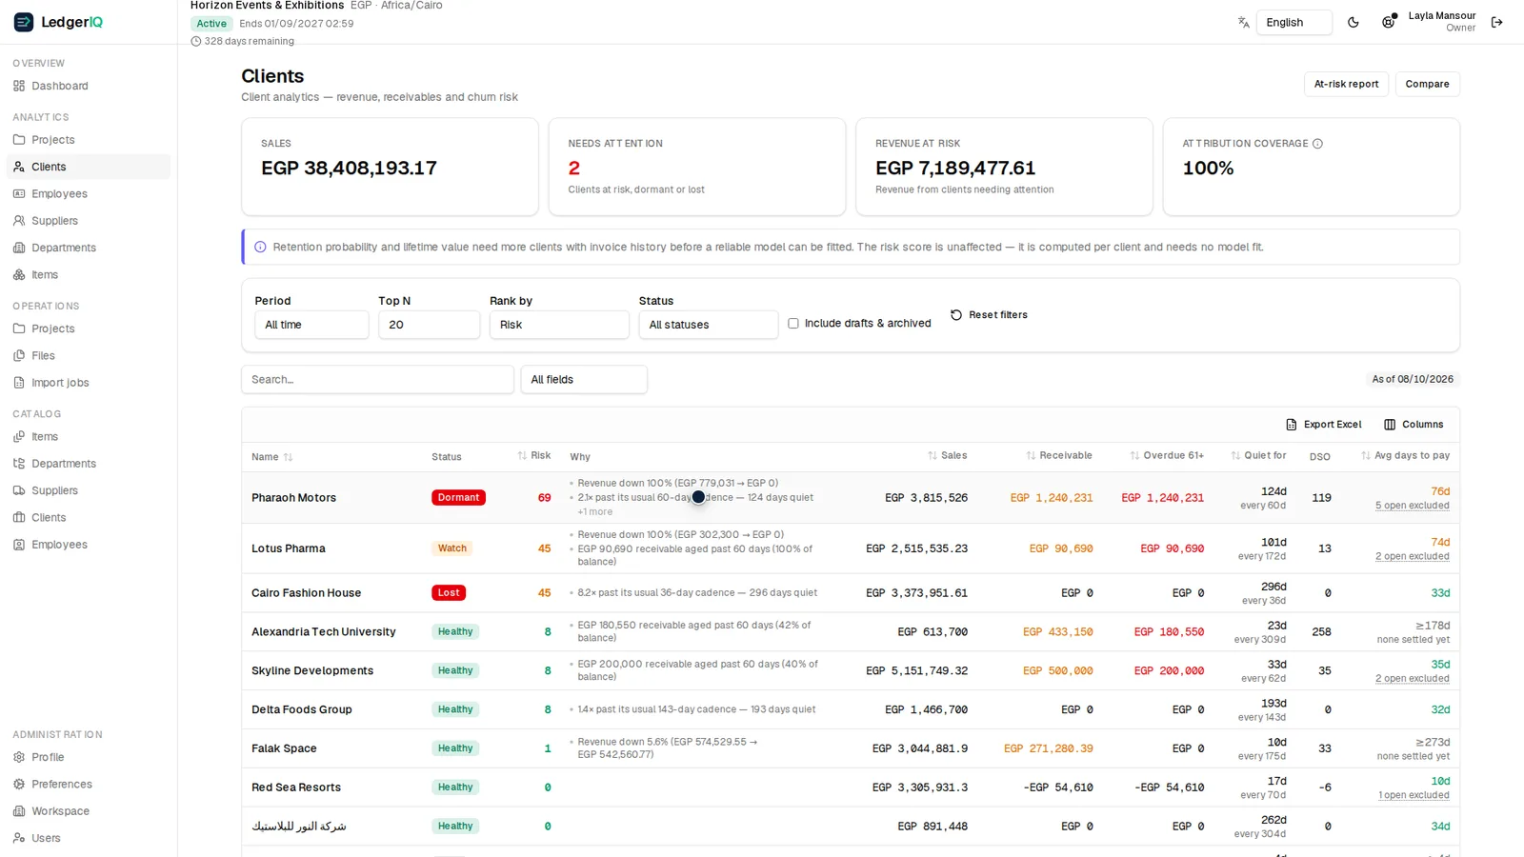Open Dashboard in the sidebar
The width and height of the screenshot is (1524, 857).
coord(89,86)
